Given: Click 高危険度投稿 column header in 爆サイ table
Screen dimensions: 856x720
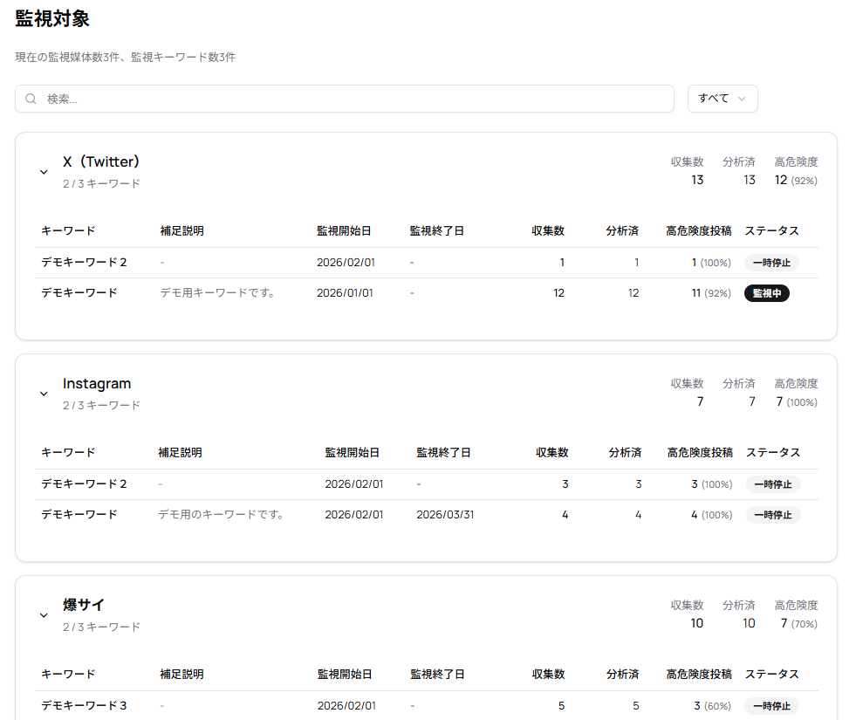Looking at the screenshot, I should point(698,675).
